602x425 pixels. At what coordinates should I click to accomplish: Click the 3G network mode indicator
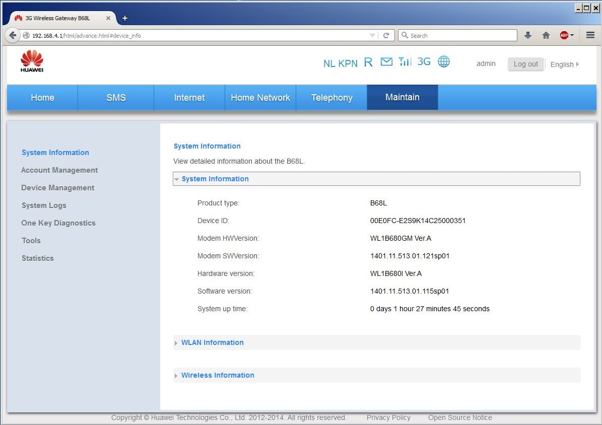click(424, 61)
